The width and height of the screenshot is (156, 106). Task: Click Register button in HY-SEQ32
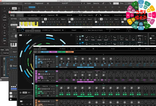(x=83, y=49)
